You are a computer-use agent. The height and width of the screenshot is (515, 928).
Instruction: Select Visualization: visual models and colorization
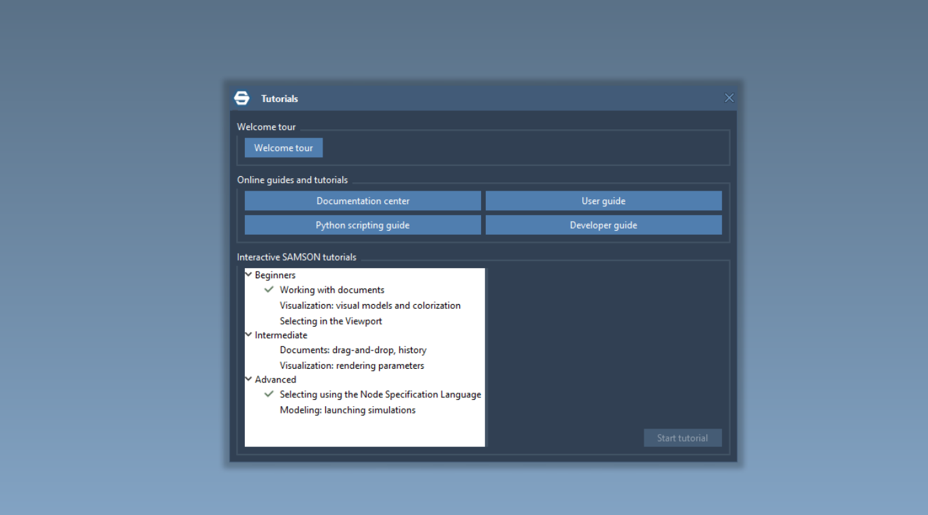tap(370, 305)
